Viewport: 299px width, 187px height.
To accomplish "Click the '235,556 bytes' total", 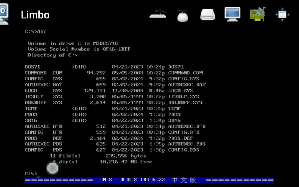I will pos(126,156).
